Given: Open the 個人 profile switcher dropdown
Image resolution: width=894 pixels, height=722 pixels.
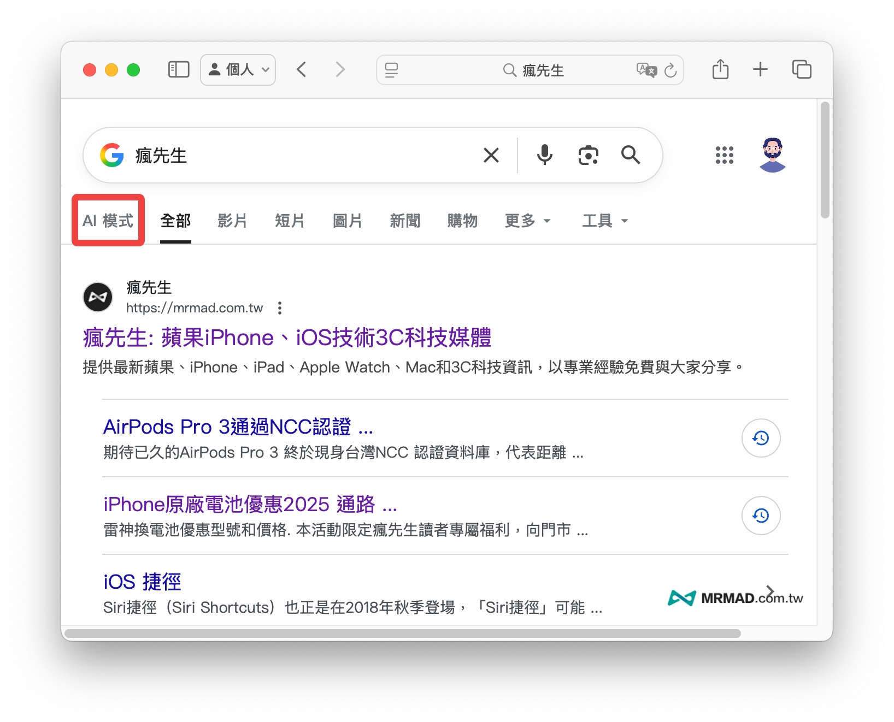Looking at the screenshot, I should coord(238,69).
